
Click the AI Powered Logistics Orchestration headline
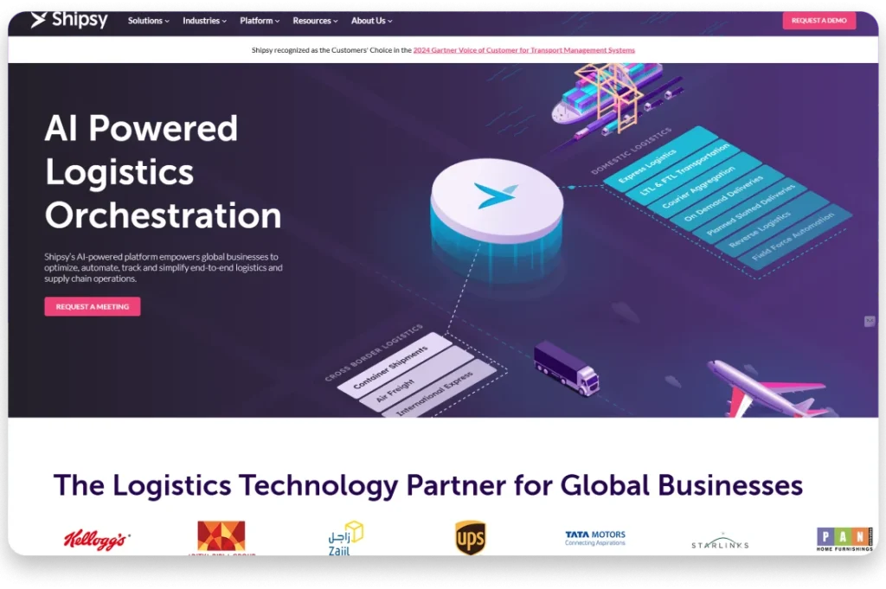pyautogui.click(x=163, y=171)
